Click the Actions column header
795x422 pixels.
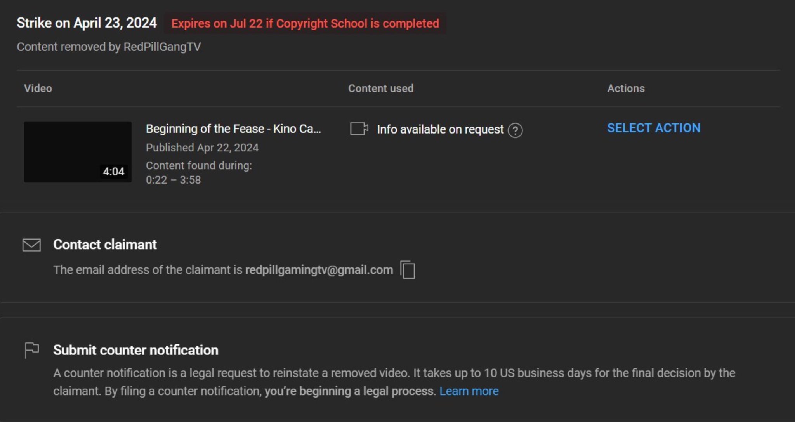626,89
